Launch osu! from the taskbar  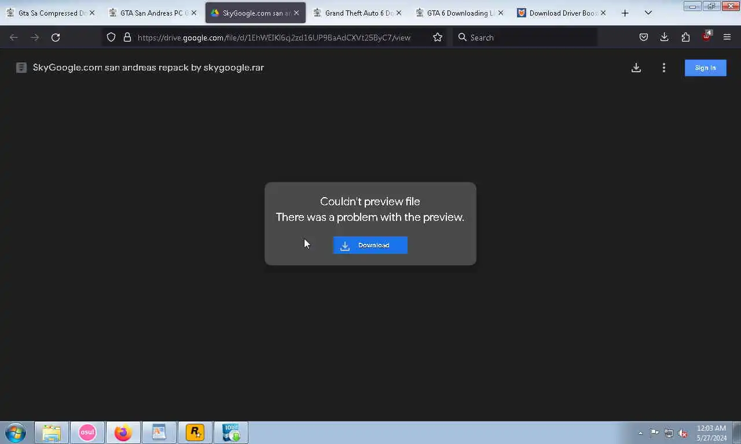click(x=87, y=432)
